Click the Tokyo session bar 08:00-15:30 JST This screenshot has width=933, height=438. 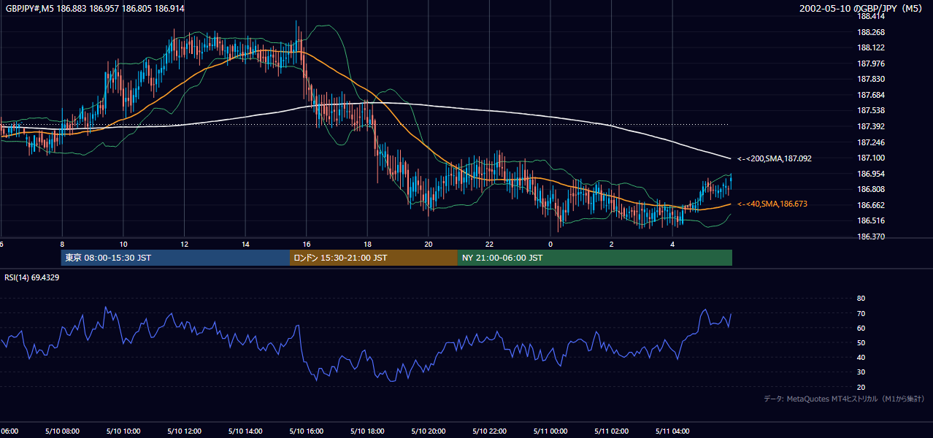click(x=175, y=258)
